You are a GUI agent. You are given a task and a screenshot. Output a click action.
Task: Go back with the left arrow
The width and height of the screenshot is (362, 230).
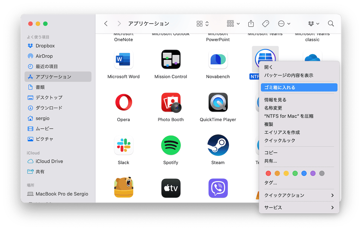[106, 23]
